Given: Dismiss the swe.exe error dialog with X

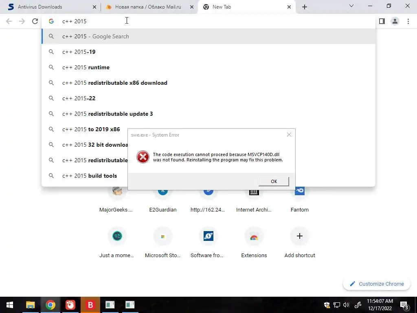Looking at the screenshot, I should coord(289,134).
